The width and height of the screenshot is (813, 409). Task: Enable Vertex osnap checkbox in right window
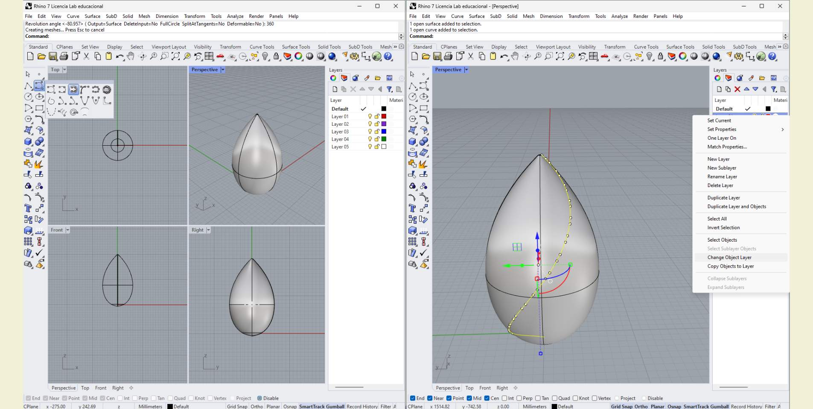tap(594, 398)
